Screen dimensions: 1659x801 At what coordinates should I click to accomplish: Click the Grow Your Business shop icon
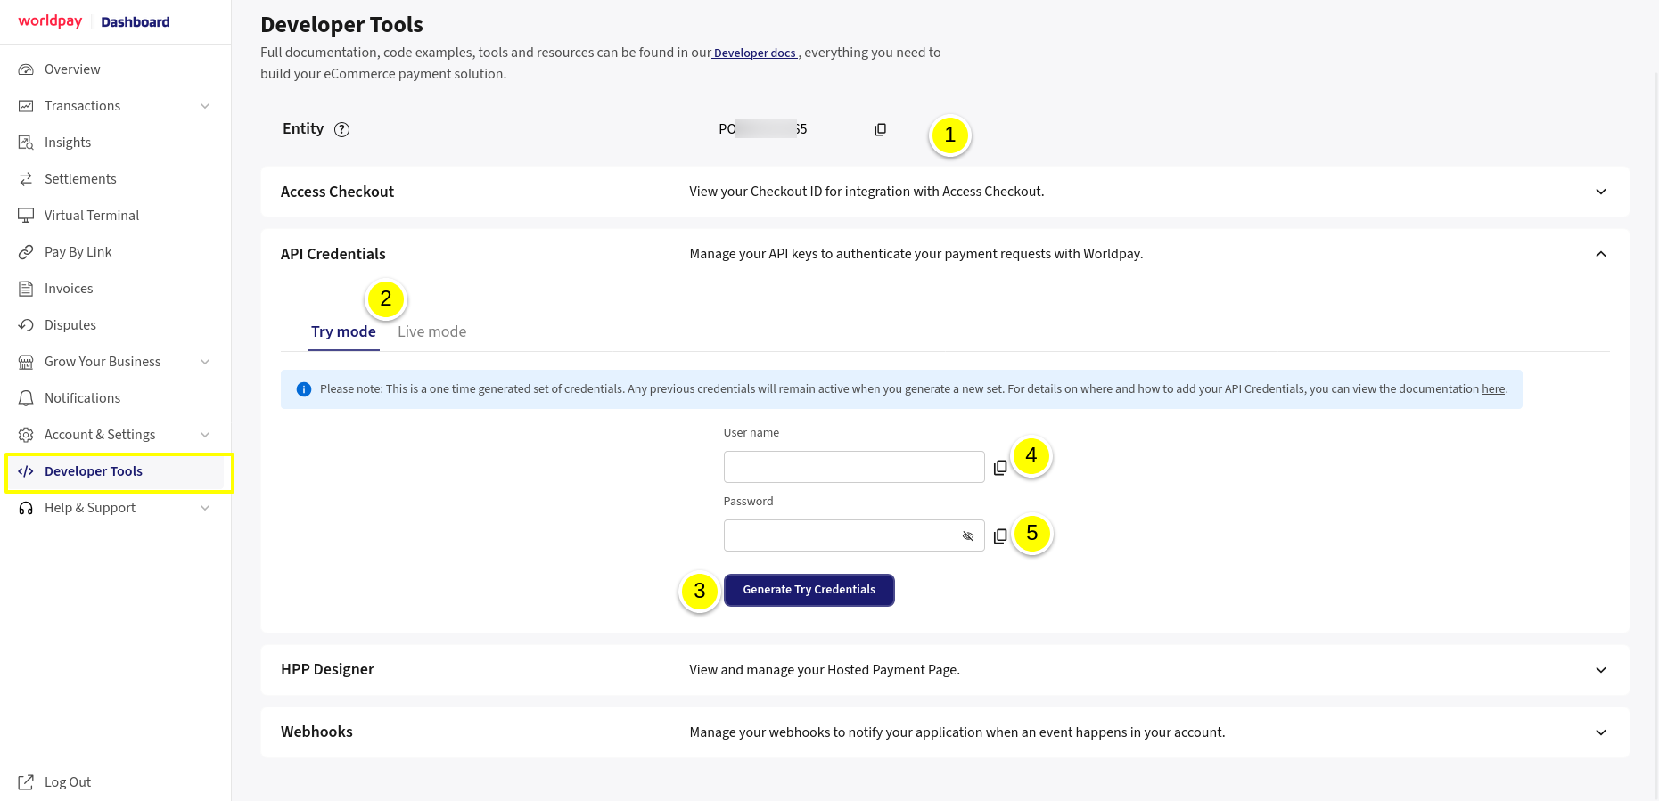(26, 362)
